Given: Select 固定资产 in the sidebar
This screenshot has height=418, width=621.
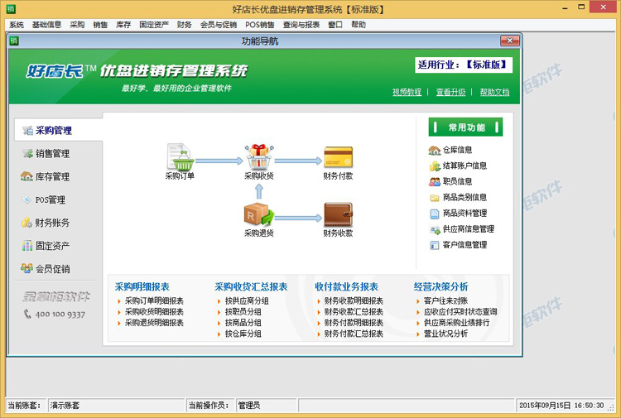Looking at the screenshot, I should [x=46, y=246].
